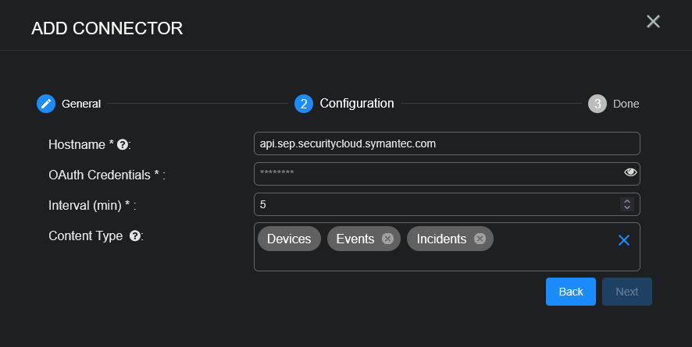The image size is (692, 347).
Task: Focus the Hostname text field
Action: click(x=446, y=143)
